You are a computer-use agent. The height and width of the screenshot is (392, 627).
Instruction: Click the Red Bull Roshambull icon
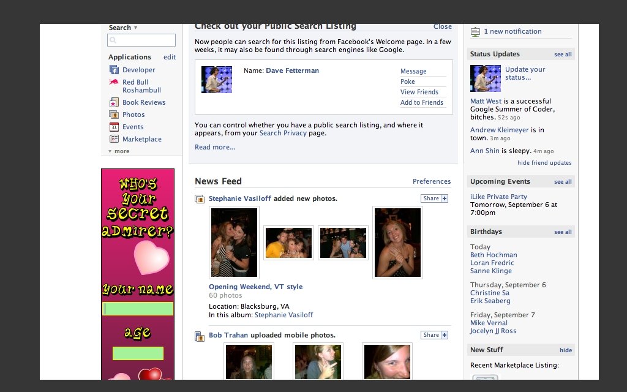[114, 82]
